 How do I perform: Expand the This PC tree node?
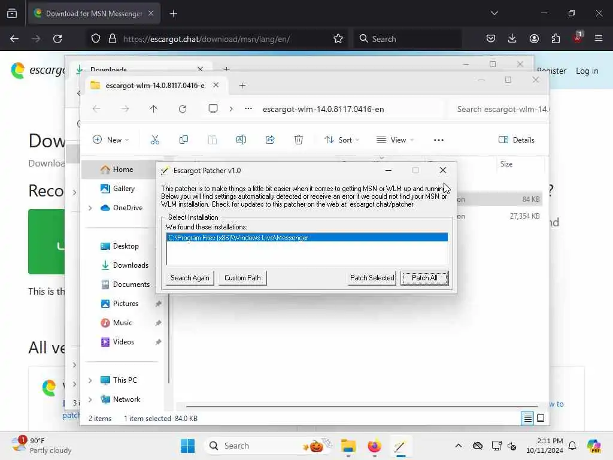click(90, 380)
